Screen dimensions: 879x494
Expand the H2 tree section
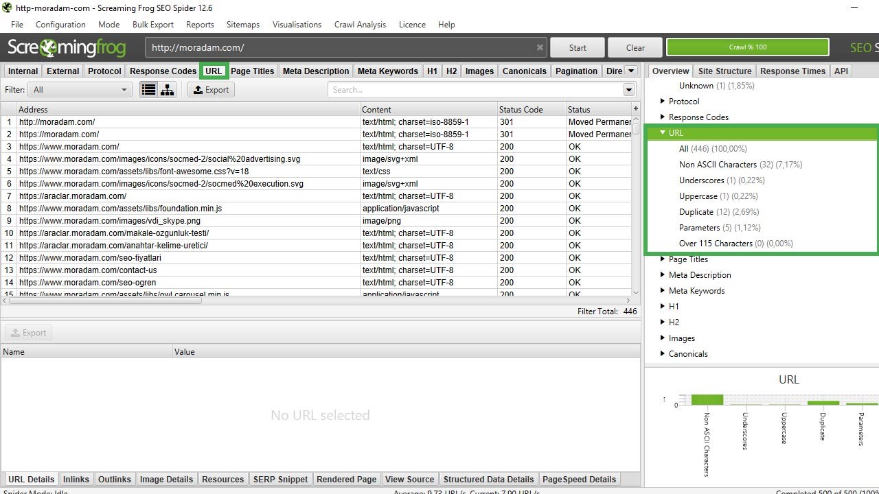pos(663,322)
